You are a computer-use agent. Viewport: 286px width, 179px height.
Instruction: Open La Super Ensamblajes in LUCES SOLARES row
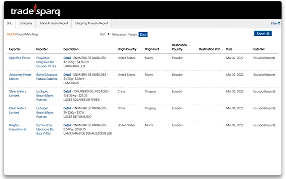coord(45,95)
